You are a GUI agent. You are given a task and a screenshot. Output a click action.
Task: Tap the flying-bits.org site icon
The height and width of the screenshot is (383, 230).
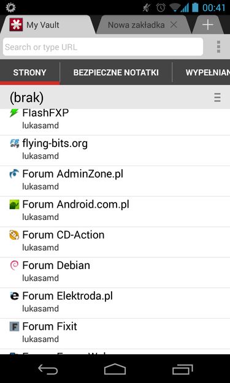click(14, 143)
